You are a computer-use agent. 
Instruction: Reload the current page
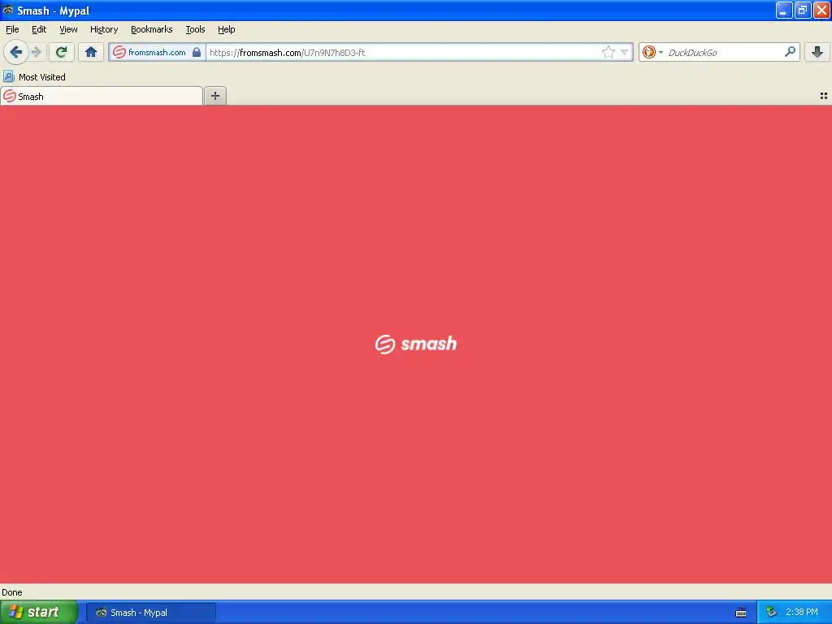[61, 52]
